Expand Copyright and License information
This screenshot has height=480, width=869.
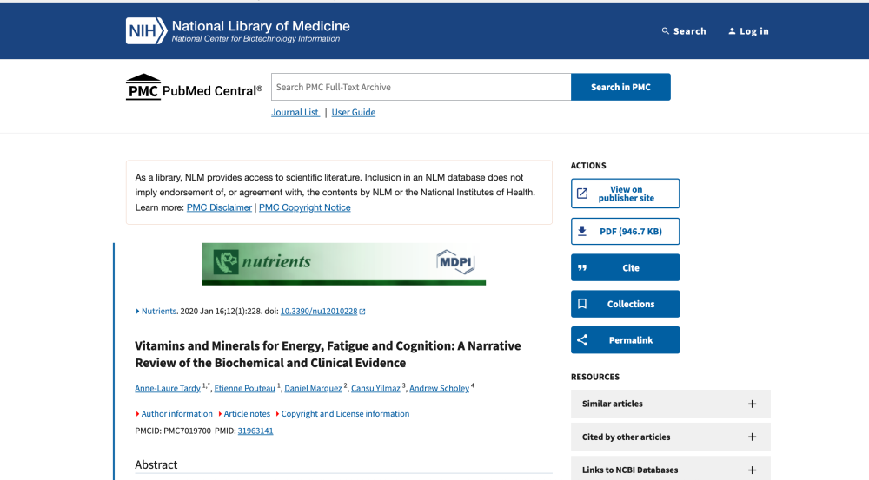pyautogui.click(x=342, y=413)
